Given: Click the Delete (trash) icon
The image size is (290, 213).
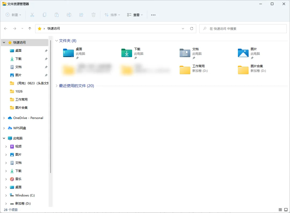Looking at the screenshot, I should [x=93, y=15].
